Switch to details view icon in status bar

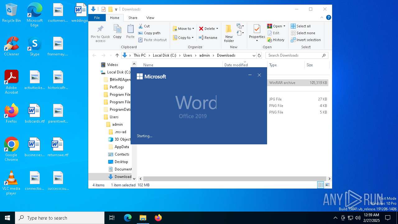pos(321,185)
